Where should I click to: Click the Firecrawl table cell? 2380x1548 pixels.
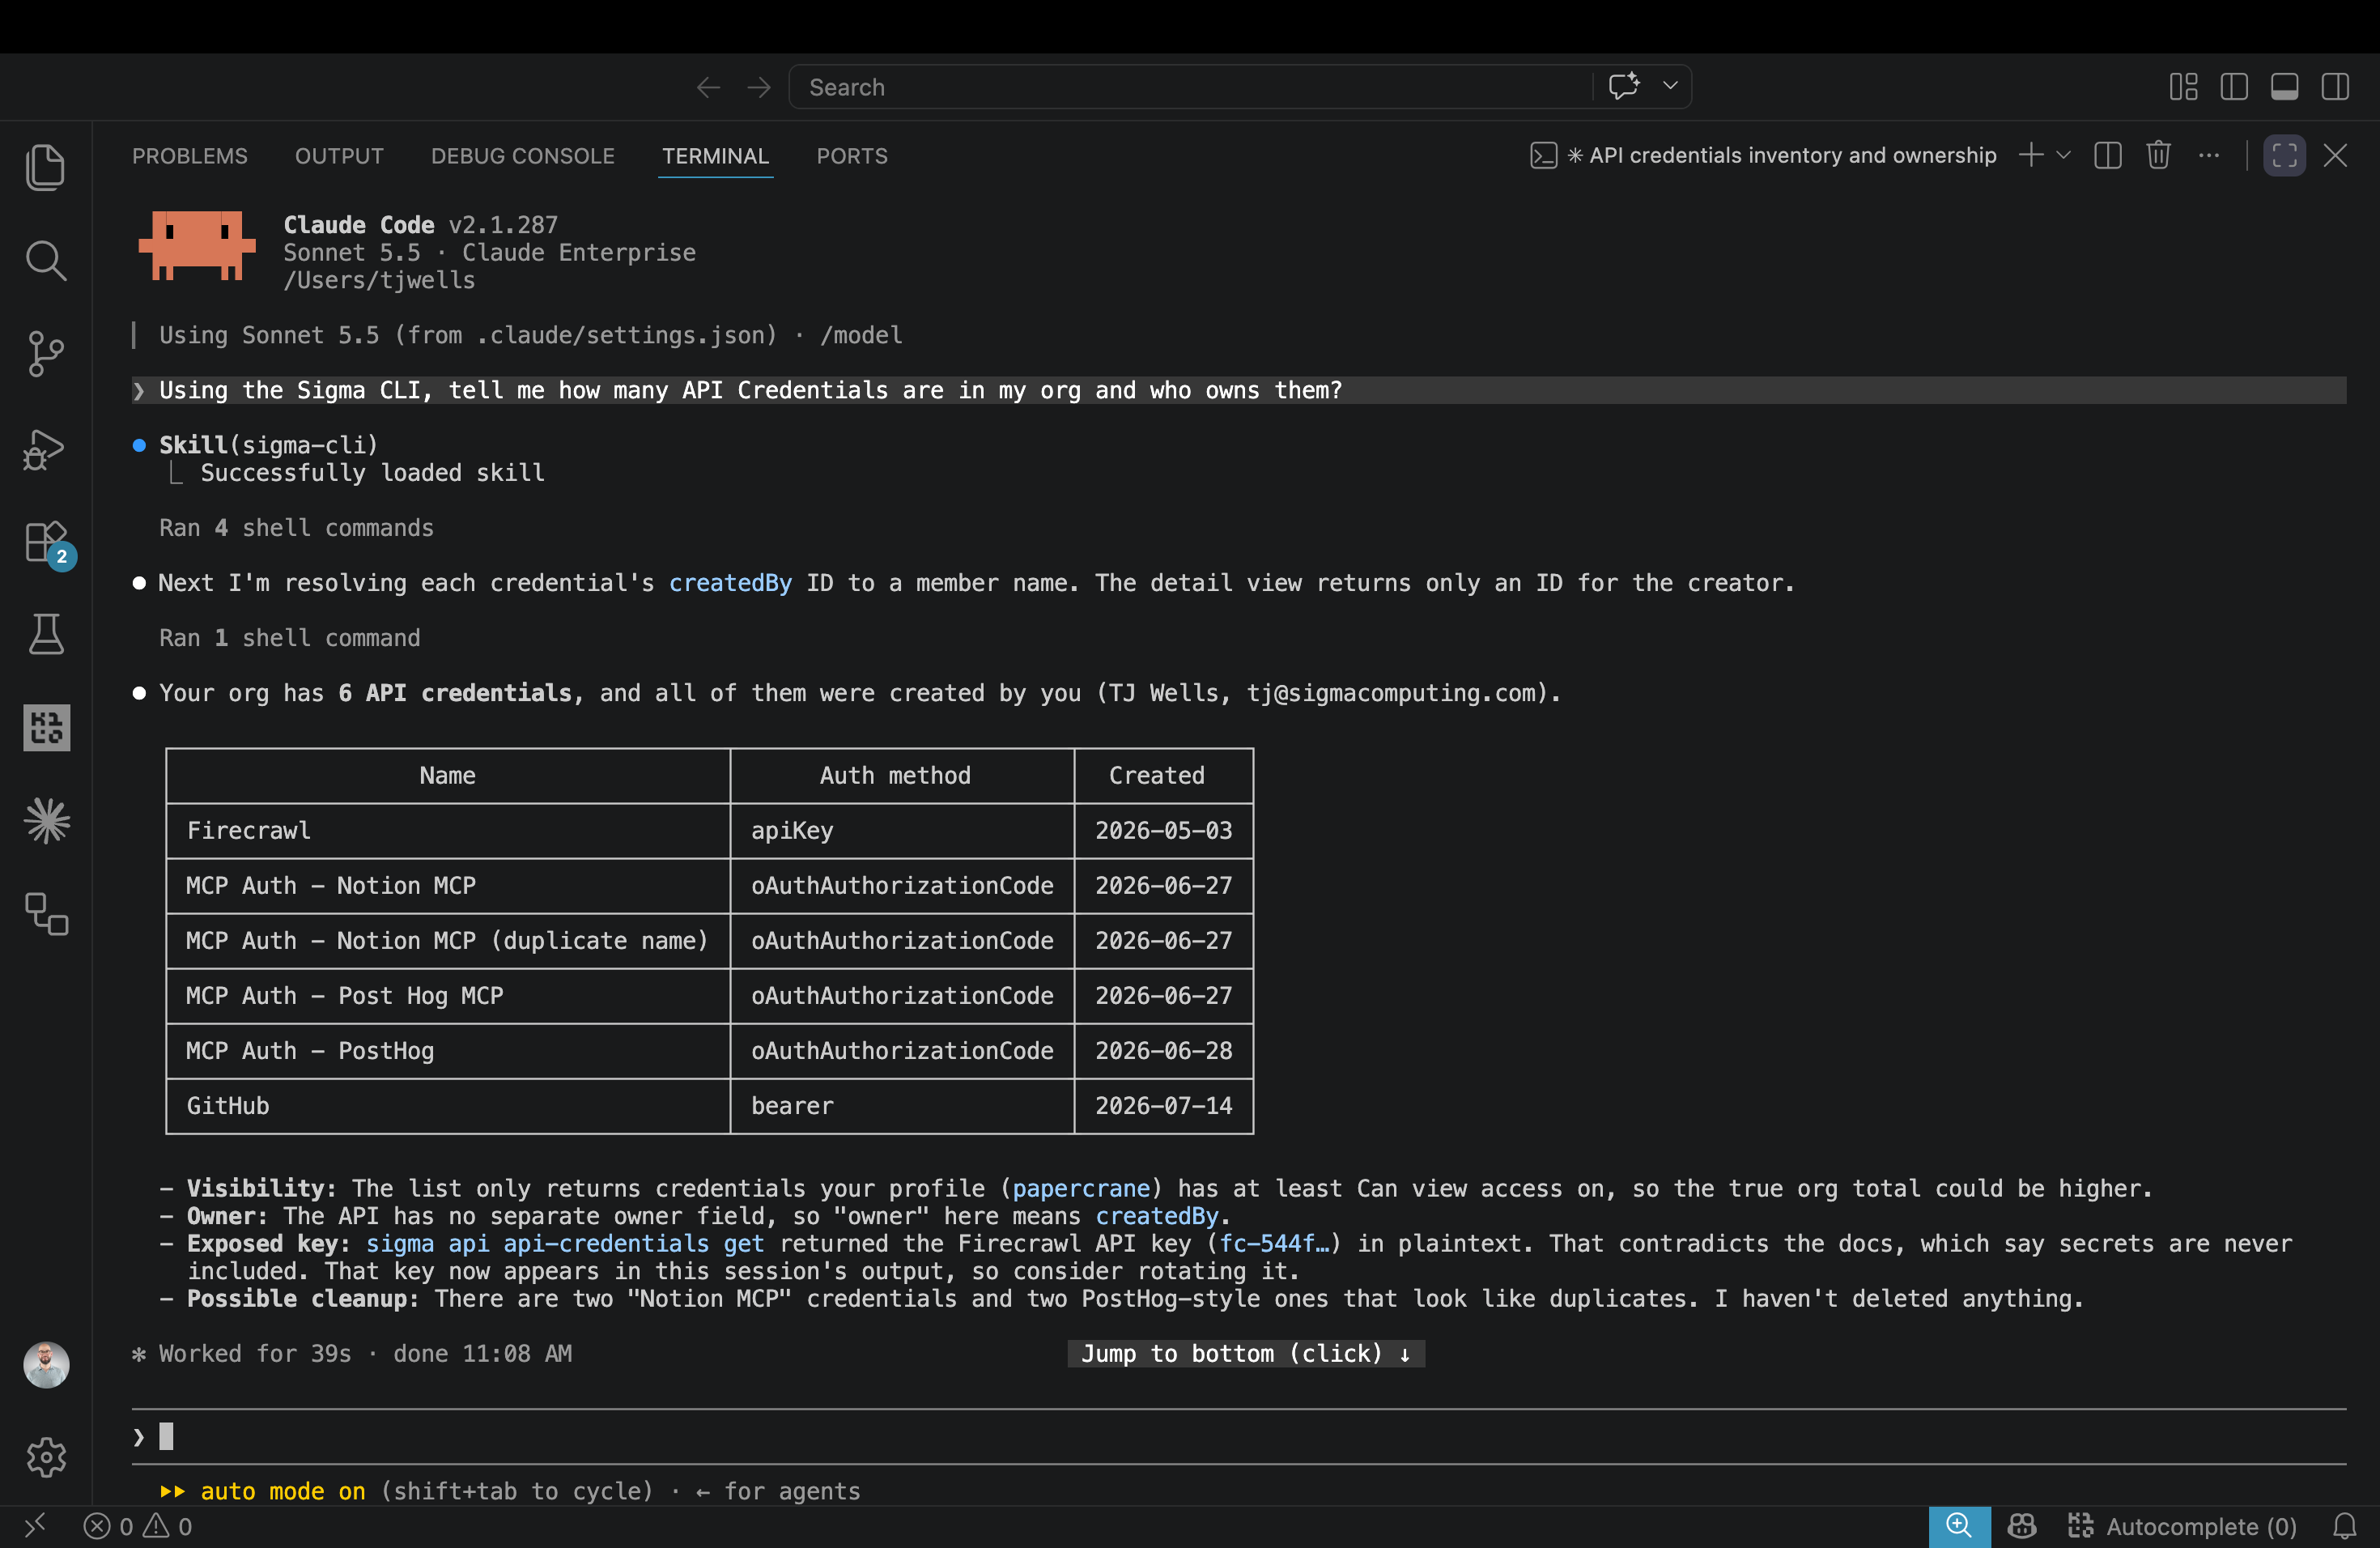click(448, 830)
